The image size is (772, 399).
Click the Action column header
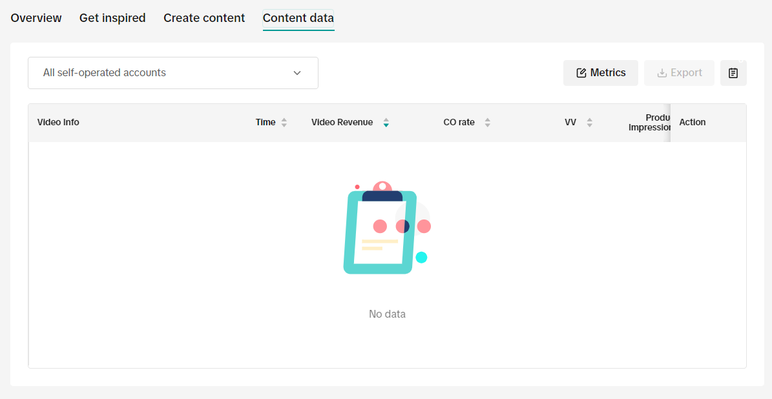(x=693, y=123)
